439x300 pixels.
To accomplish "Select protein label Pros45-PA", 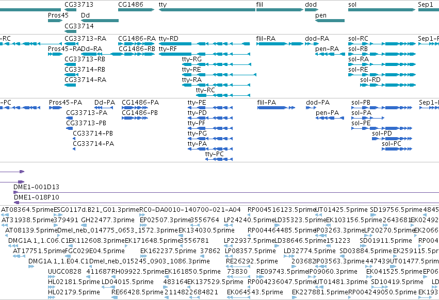I will click(x=66, y=103).
